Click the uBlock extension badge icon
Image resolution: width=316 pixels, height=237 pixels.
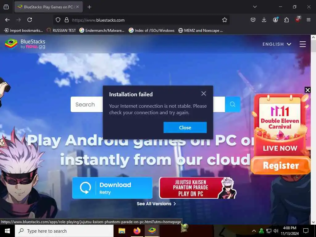pos(298,19)
